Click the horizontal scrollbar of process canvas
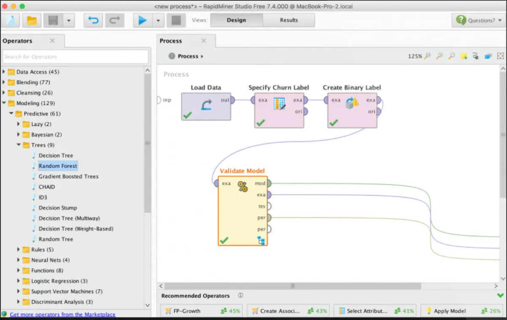The image size is (507, 320). pos(292,286)
